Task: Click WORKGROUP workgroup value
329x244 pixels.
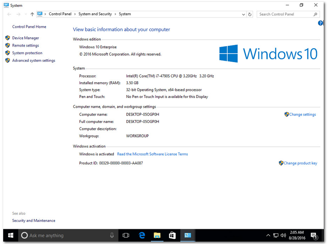Action: coord(137,136)
